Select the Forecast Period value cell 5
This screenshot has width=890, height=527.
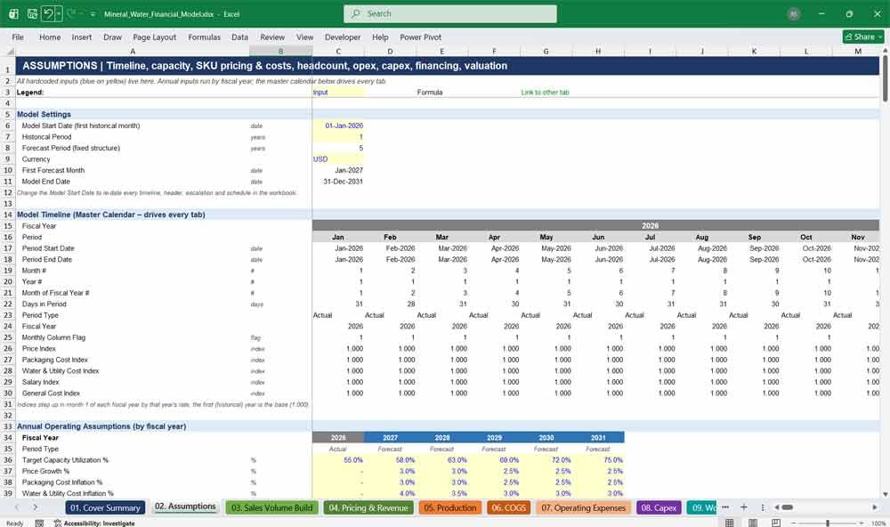[x=338, y=148]
